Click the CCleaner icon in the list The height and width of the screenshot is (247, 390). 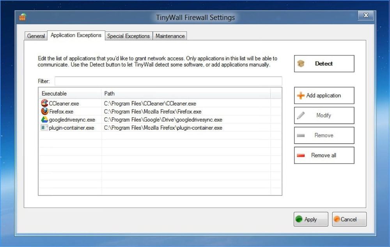pyautogui.click(x=44, y=103)
